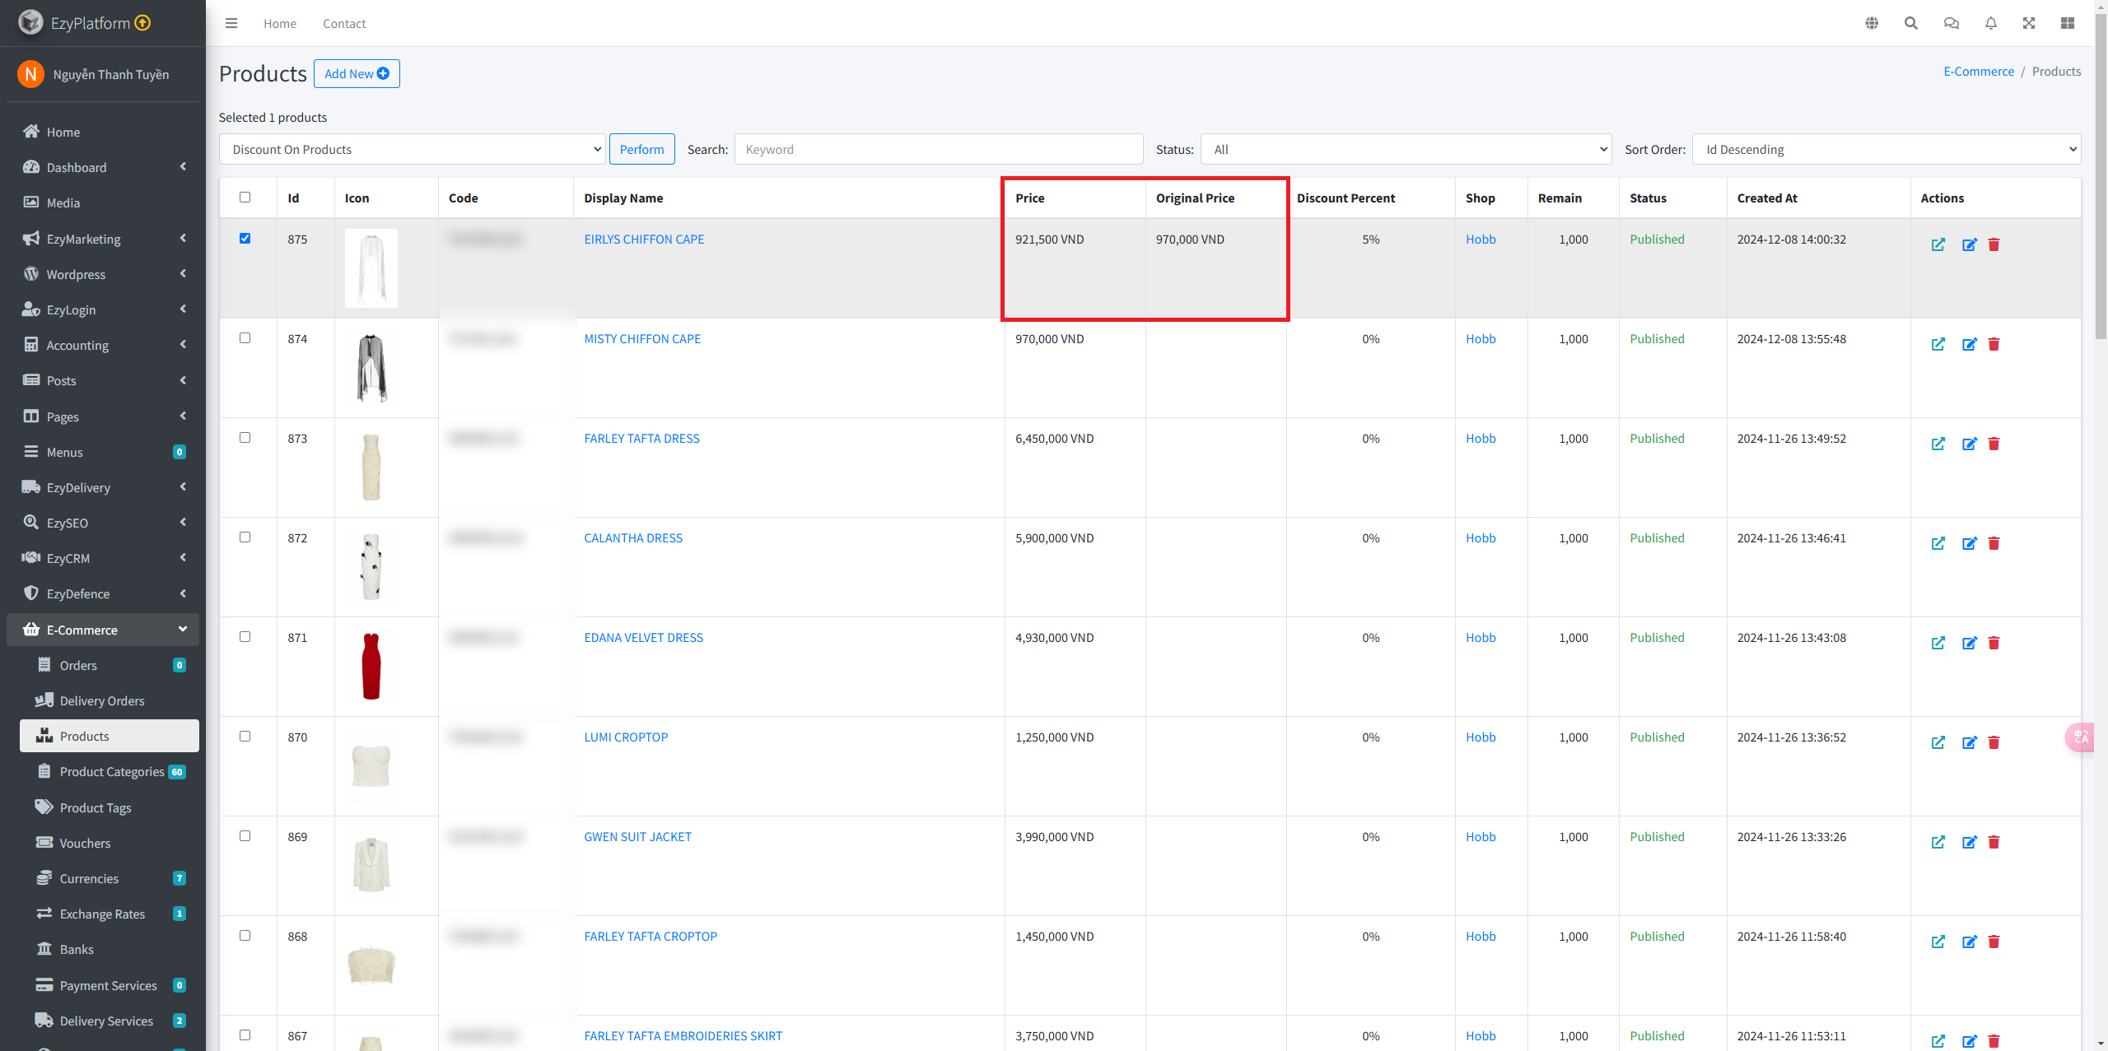The image size is (2108, 1051).
Task: Open the notifications bell icon
Action: 1991,23
